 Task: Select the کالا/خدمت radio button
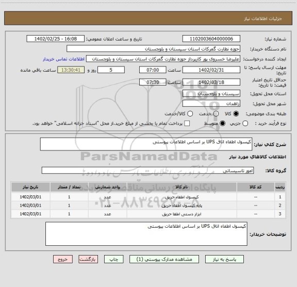point(190,114)
